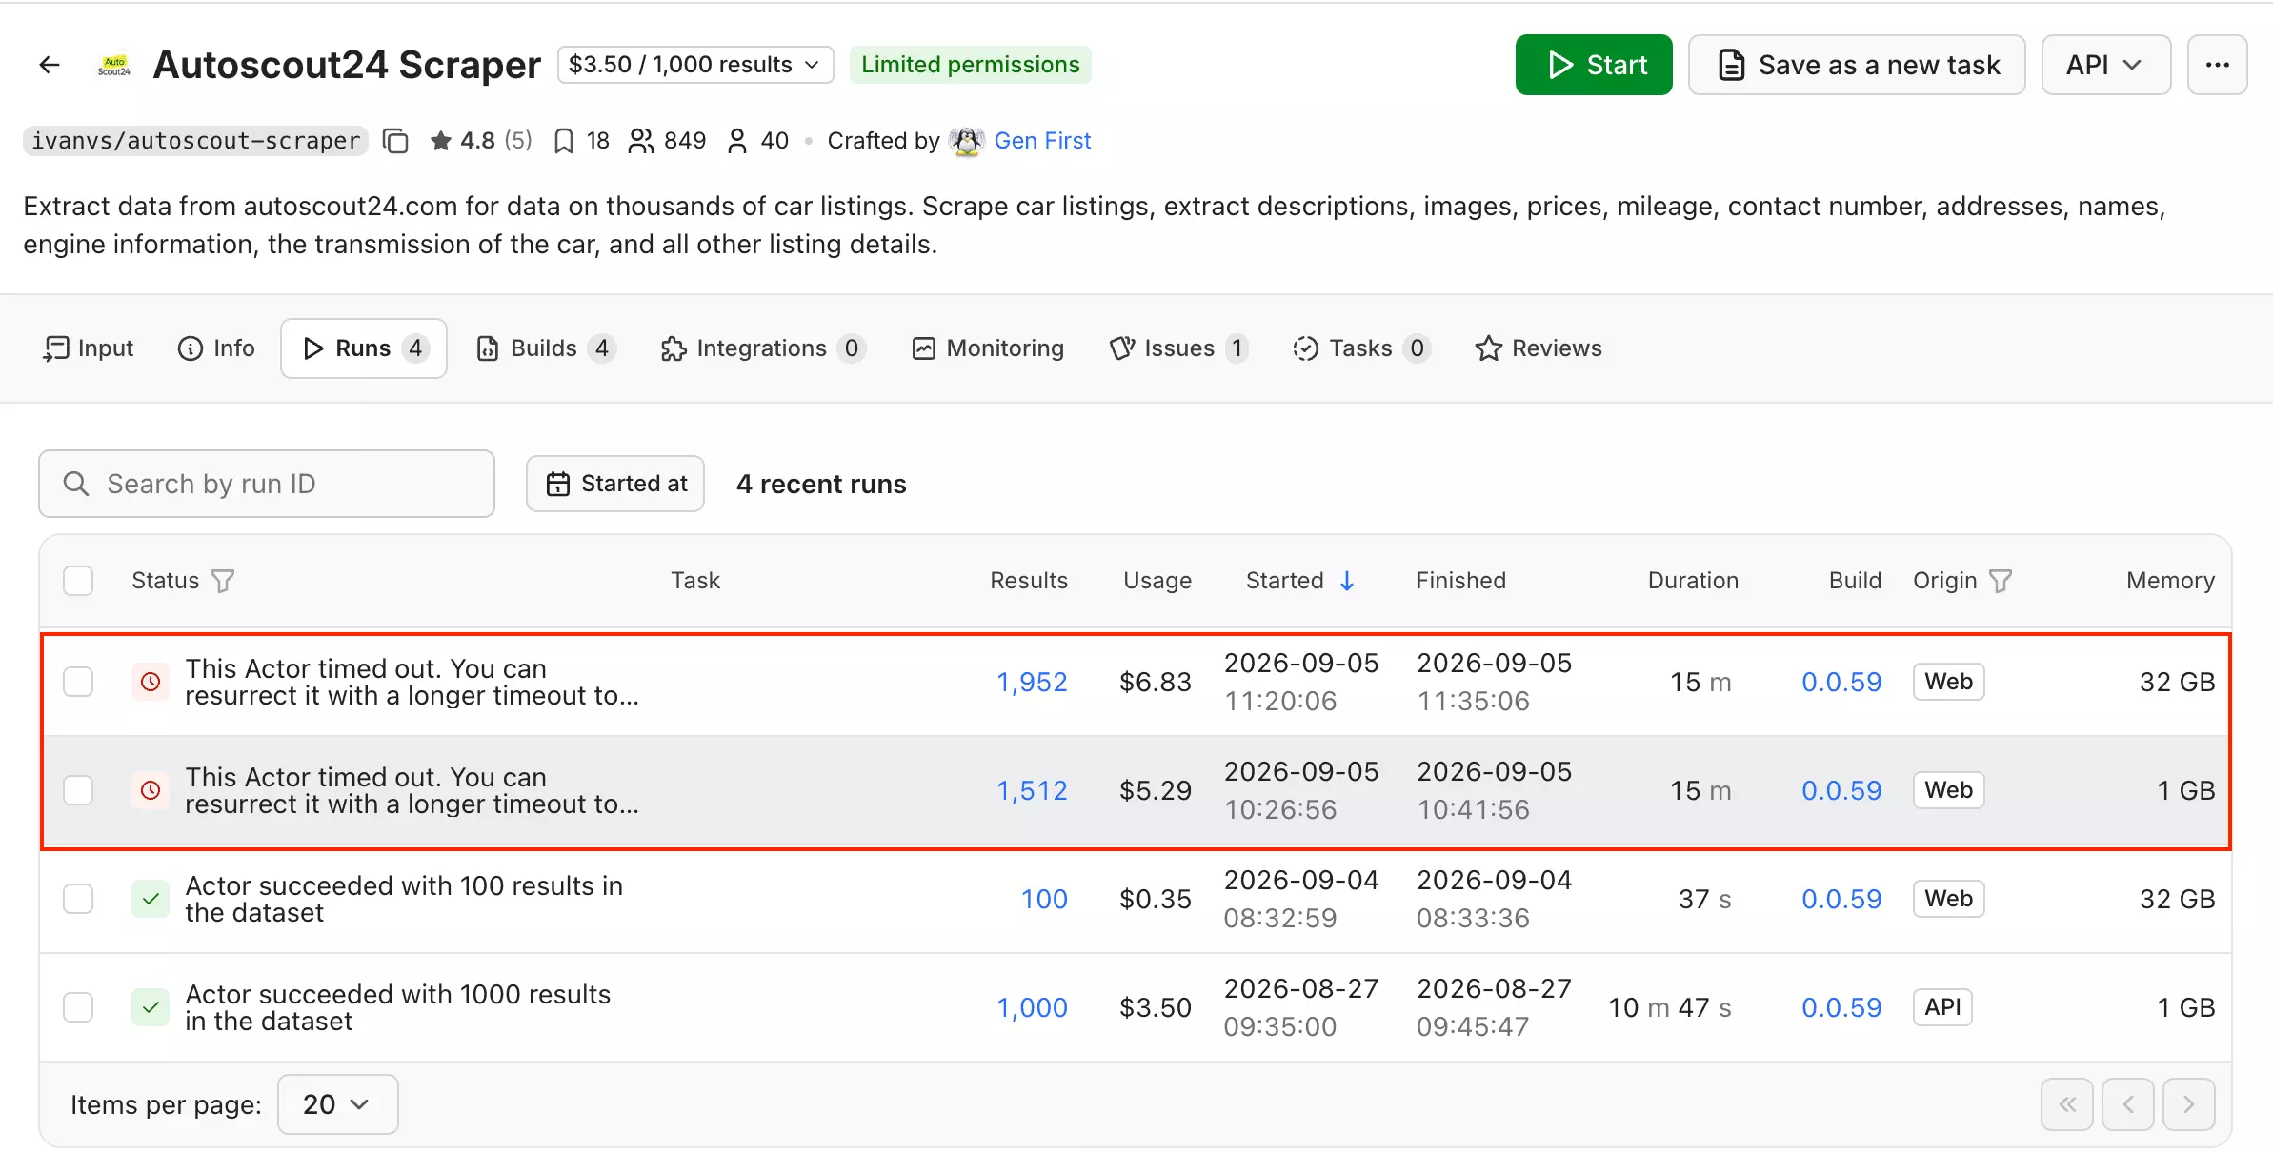Click the '10 m 47 s' duration value
This screenshot has width=2273, height=1152.
[x=1670, y=1007]
